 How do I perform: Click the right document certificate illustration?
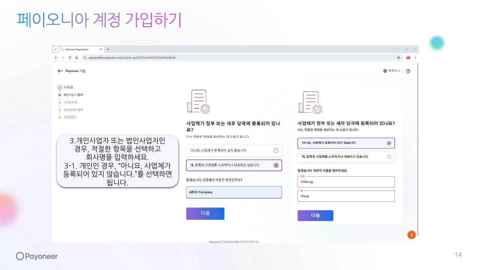310,103
